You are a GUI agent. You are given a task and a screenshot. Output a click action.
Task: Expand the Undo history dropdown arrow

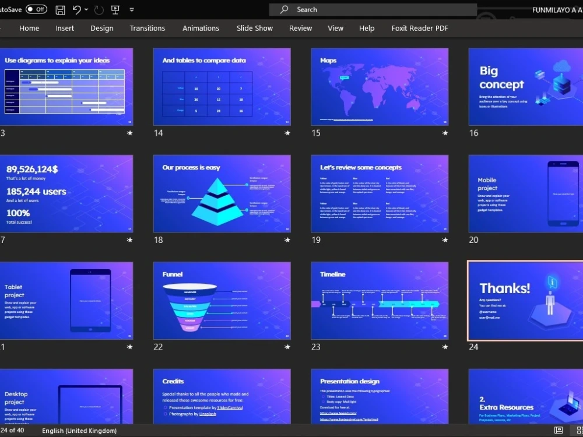click(86, 10)
